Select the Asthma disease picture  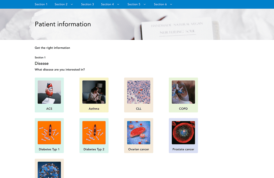tap(94, 92)
